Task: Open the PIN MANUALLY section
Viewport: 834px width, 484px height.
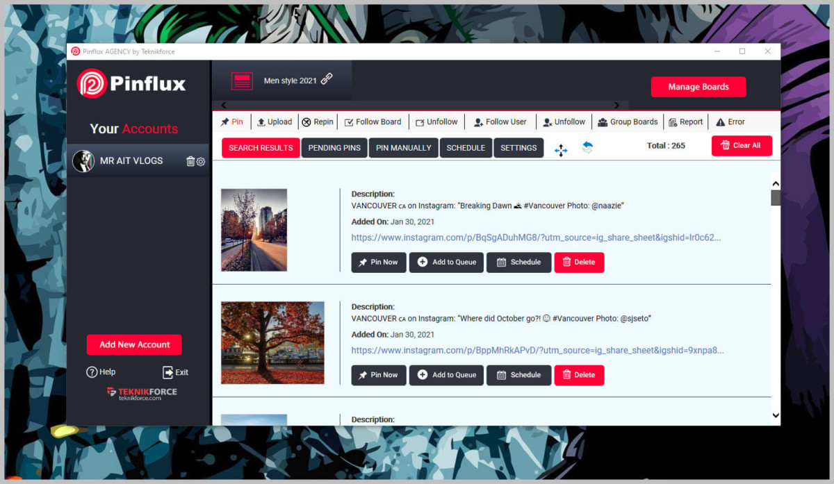Action: (x=403, y=148)
